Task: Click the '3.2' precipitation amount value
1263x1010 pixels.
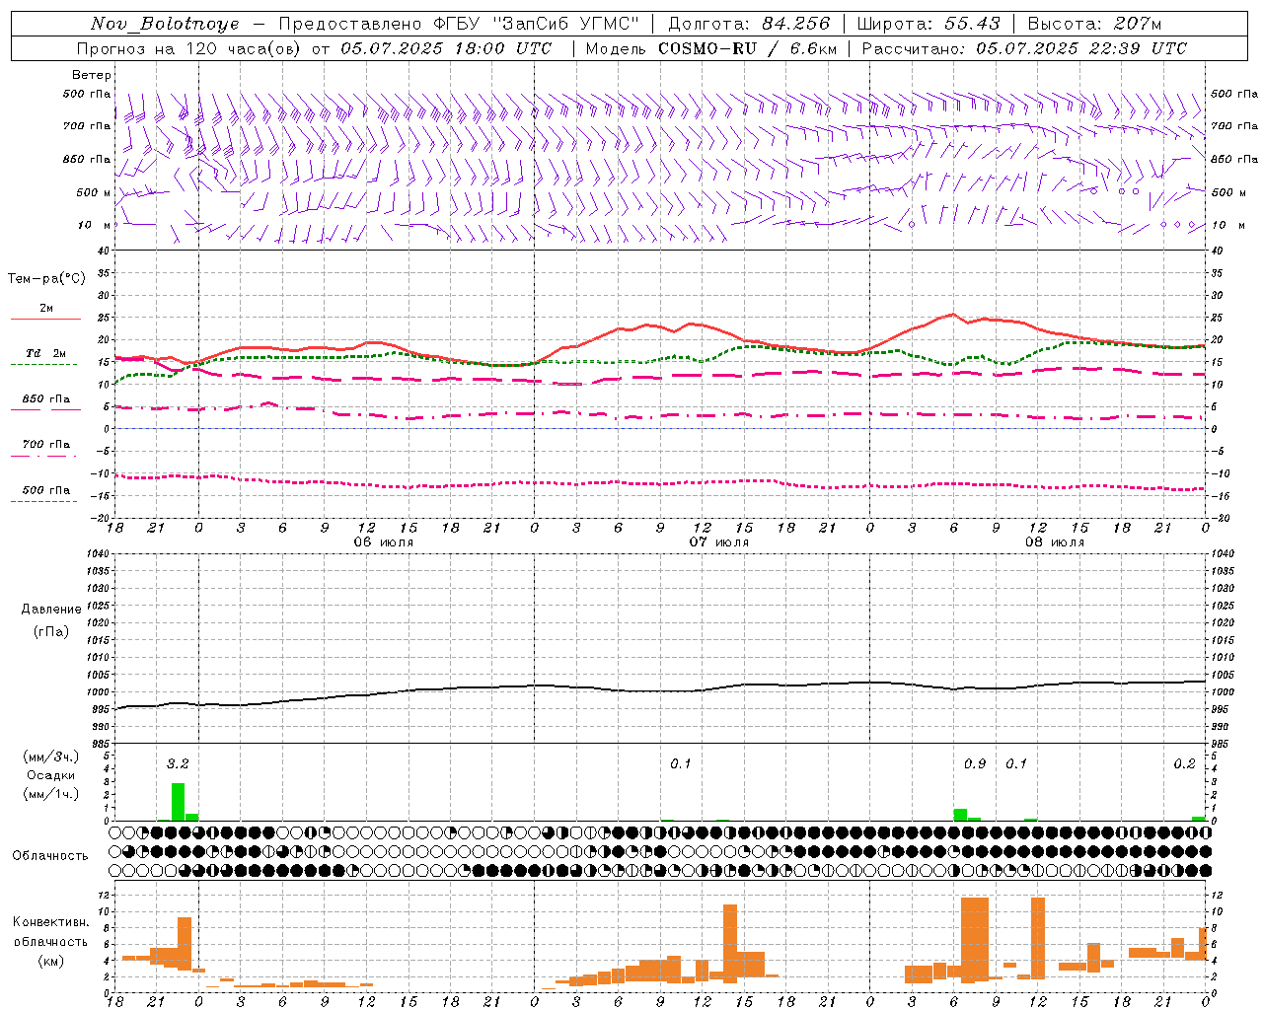Action: (x=178, y=763)
